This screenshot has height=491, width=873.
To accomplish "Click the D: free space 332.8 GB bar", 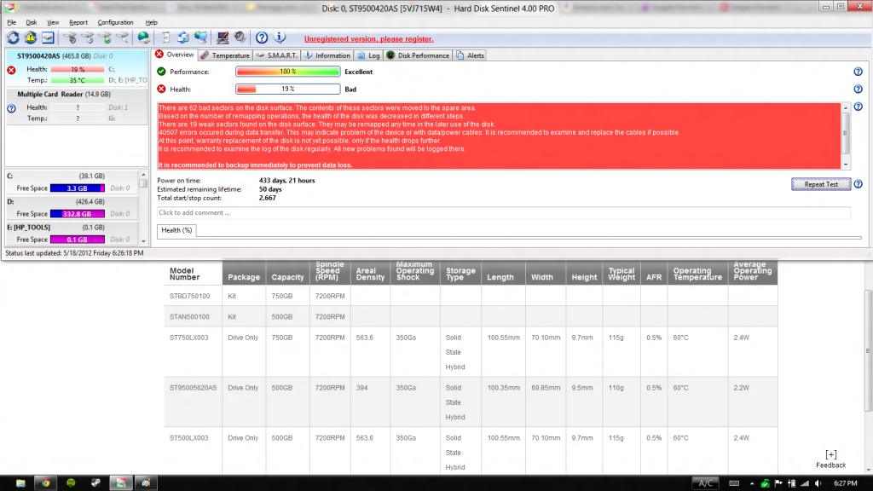I will point(78,214).
